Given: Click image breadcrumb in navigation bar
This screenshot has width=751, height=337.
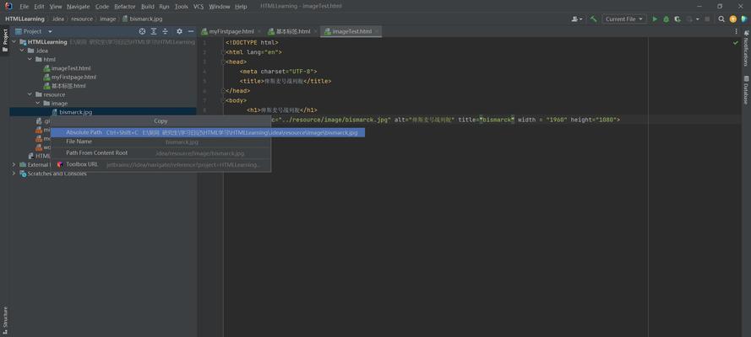Looking at the screenshot, I should (108, 19).
